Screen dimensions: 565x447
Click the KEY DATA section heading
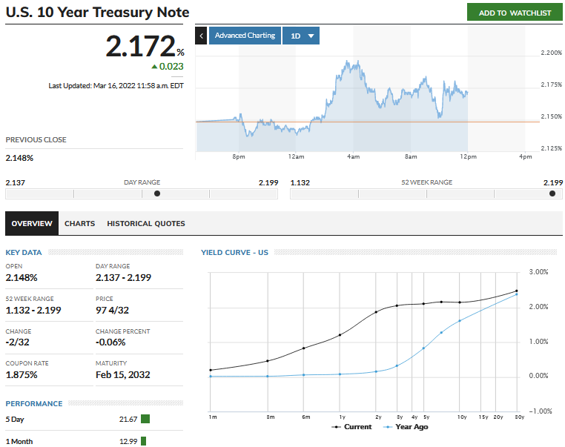tap(24, 253)
